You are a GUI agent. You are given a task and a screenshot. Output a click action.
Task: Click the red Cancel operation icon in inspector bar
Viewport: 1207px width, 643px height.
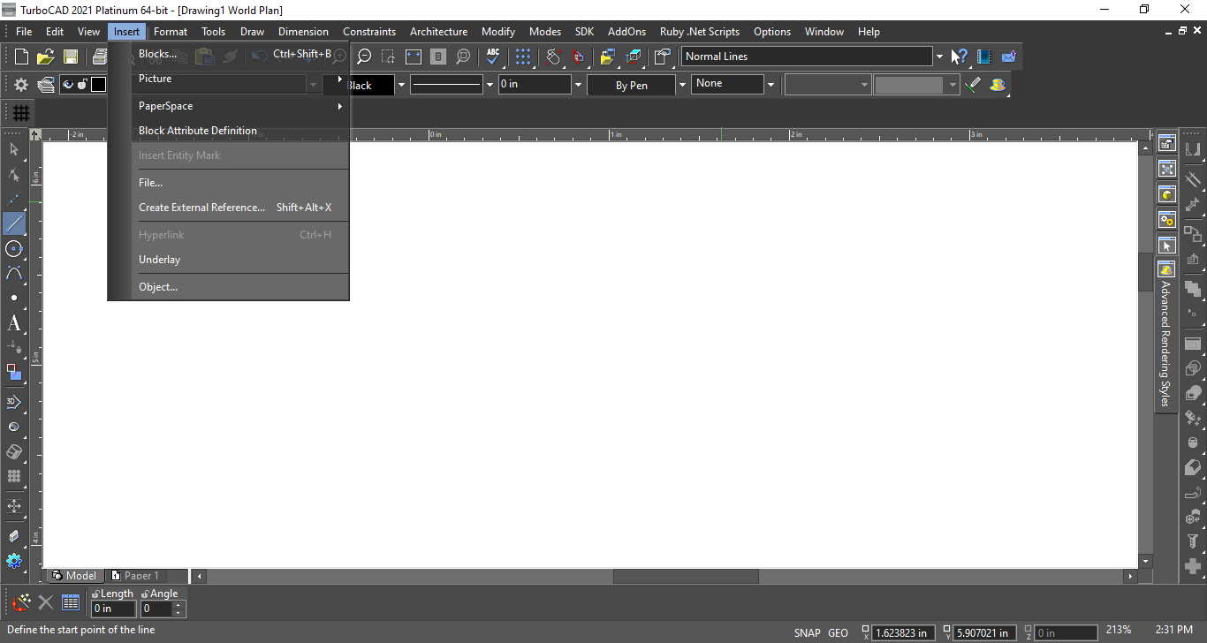coord(21,603)
